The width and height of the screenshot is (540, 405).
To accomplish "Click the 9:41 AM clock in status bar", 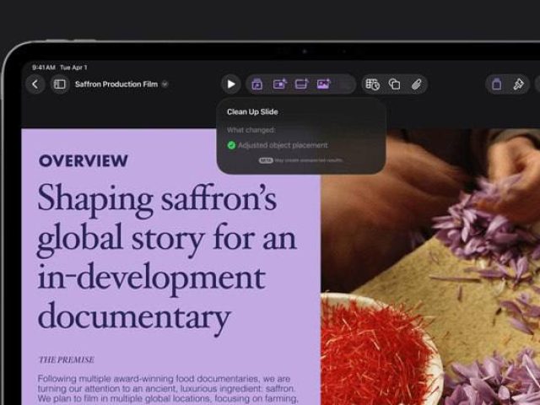I will tap(44, 67).
